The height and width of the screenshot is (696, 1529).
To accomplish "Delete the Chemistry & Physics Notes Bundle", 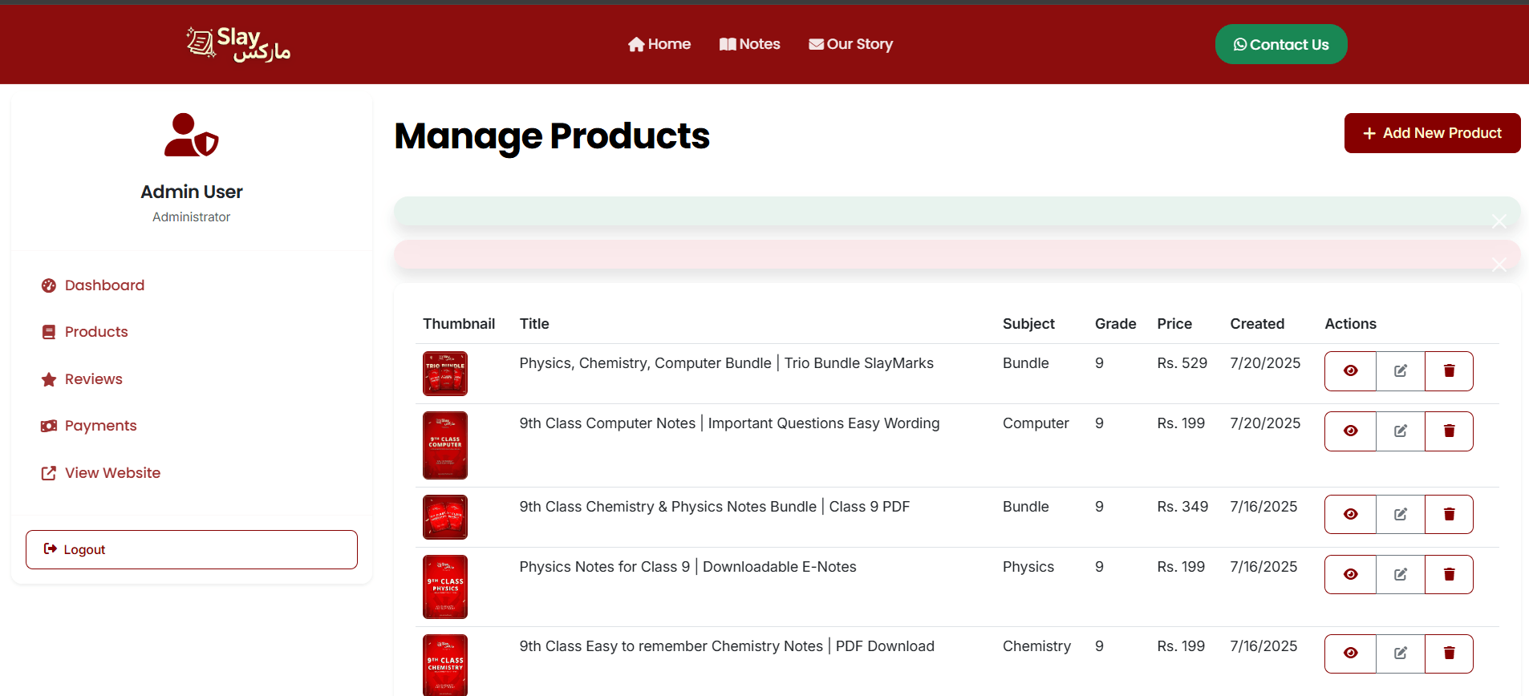I will click(x=1449, y=515).
